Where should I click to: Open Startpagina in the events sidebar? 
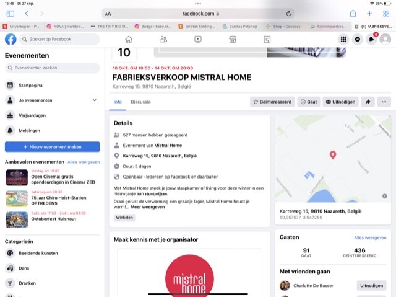click(52, 85)
